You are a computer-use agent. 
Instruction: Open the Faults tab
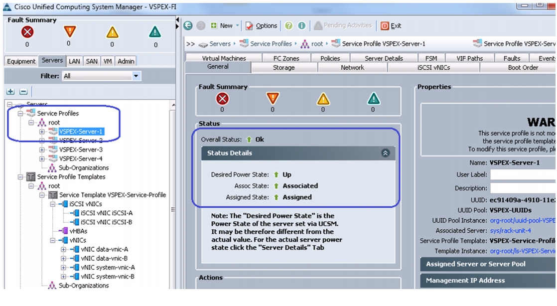pyautogui.click(x=512, y=58)
